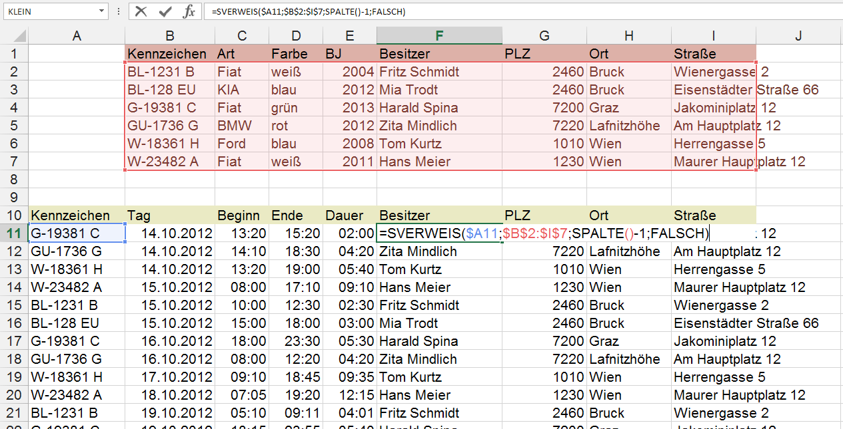
Task: Expand the Name Box dropdown arrow
Action: tap(101, 11)
